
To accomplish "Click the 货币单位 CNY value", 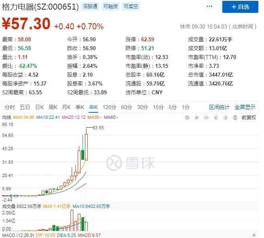I will coord(157,92).
